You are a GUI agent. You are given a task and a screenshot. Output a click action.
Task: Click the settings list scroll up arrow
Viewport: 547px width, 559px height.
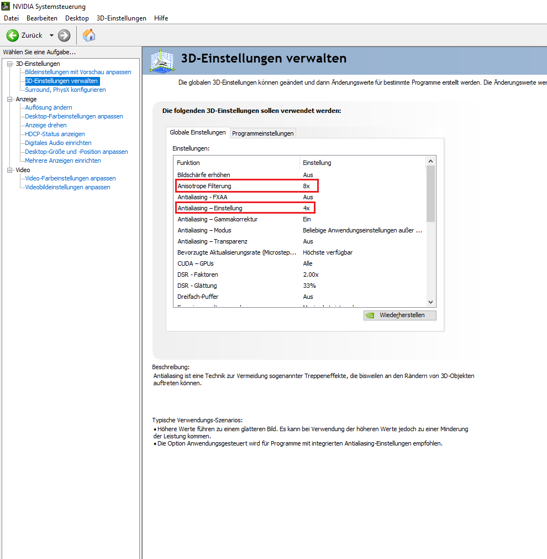pyautogui.click(x=430, y=161)
